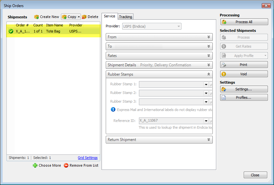Switch to the Tracking tab
Viewport: 274px width, 185px height.
[x=125, y=17]
